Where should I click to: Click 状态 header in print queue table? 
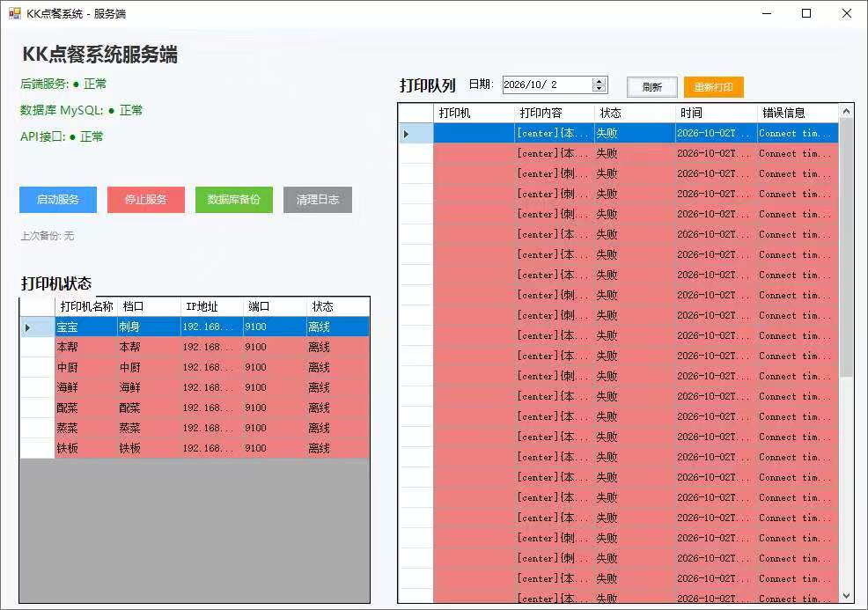[x=636, y=113]
